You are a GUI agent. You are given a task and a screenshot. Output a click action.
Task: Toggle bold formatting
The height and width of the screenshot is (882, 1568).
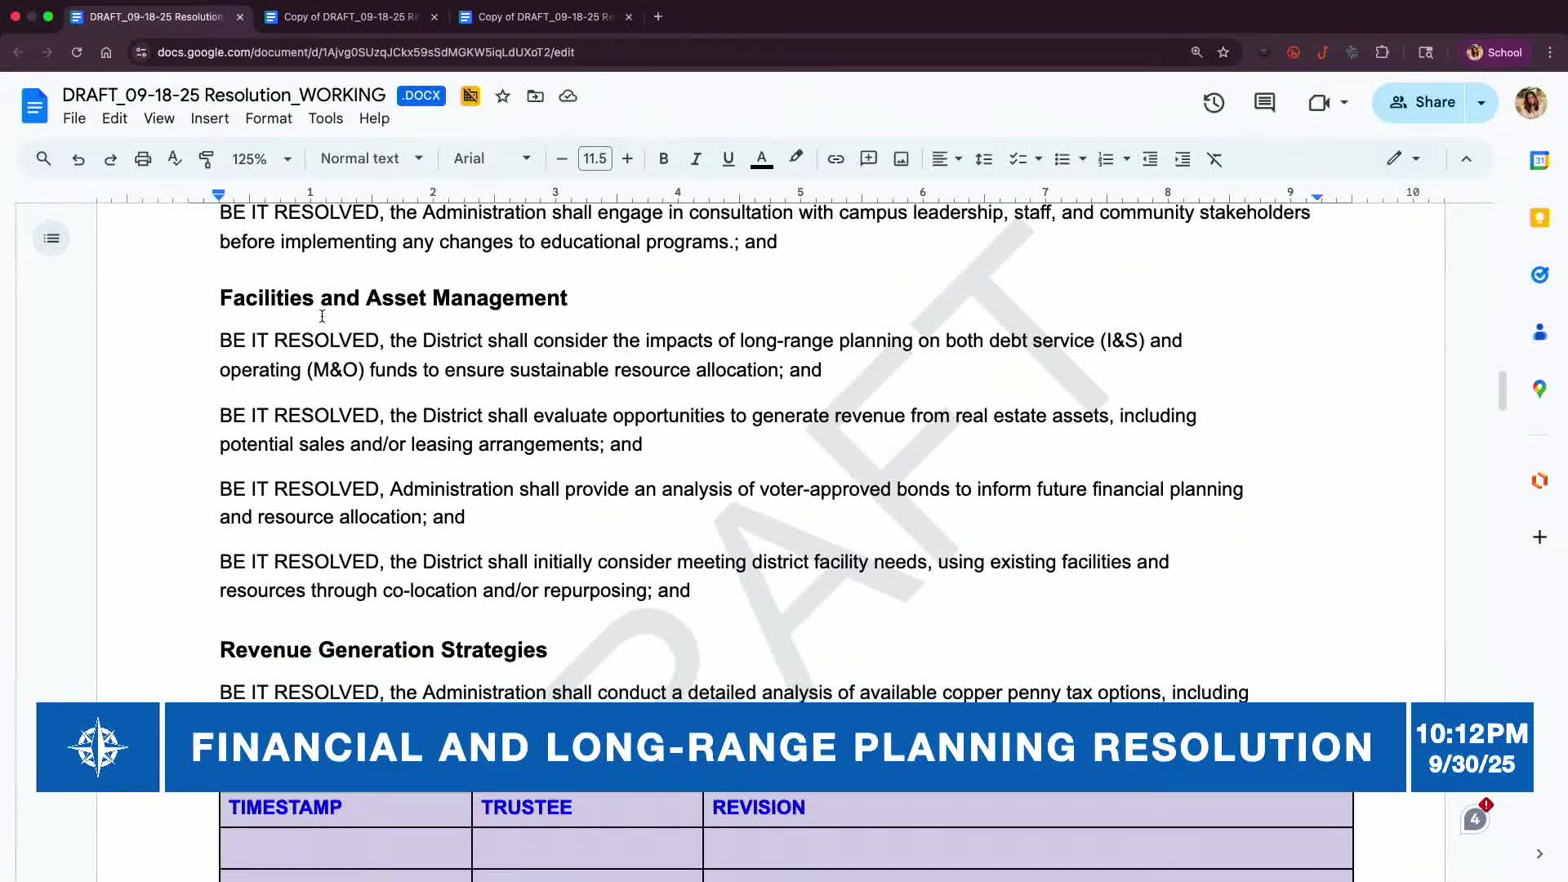click(663, 159)
